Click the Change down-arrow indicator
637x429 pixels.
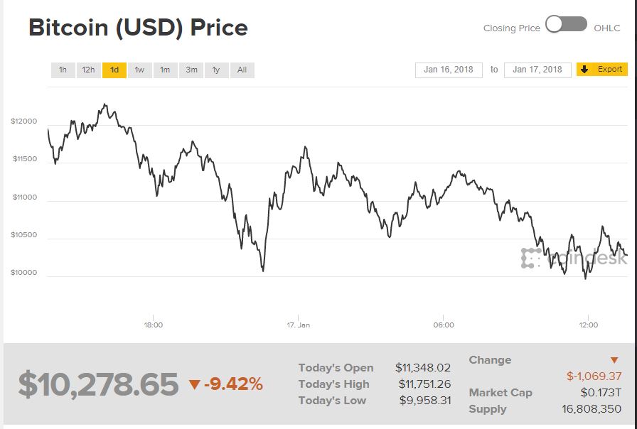click(x=614, y=360)
